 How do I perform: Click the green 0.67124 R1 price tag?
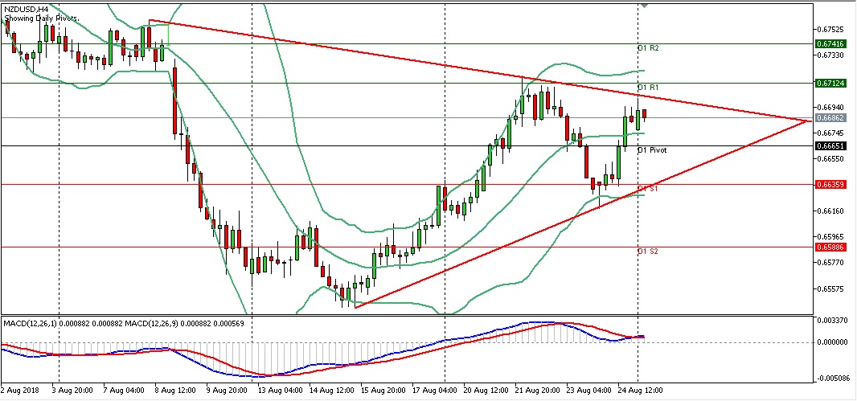click(x=830, y=83)
